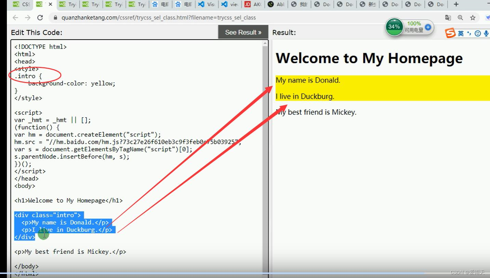
Task: Switch Sogou input language 英 indicator
Action: point(461,33)
